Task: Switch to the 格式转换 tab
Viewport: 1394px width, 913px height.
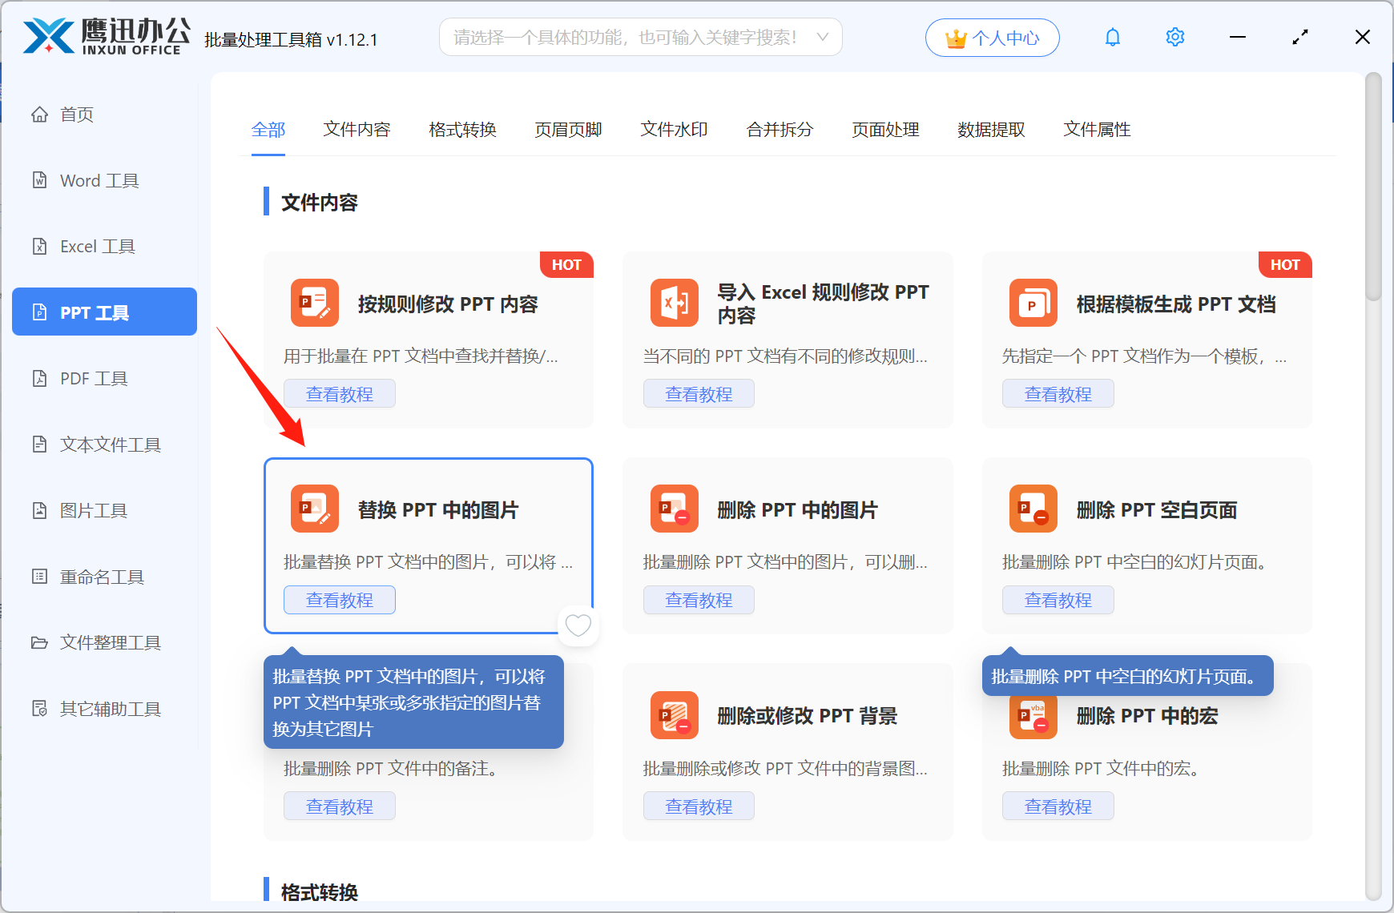Action: (462, 130)
